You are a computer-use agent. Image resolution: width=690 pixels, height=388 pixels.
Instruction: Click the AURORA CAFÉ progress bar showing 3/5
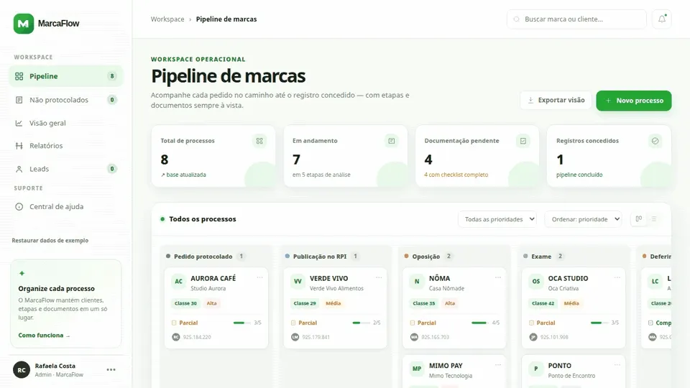point(241,323)
